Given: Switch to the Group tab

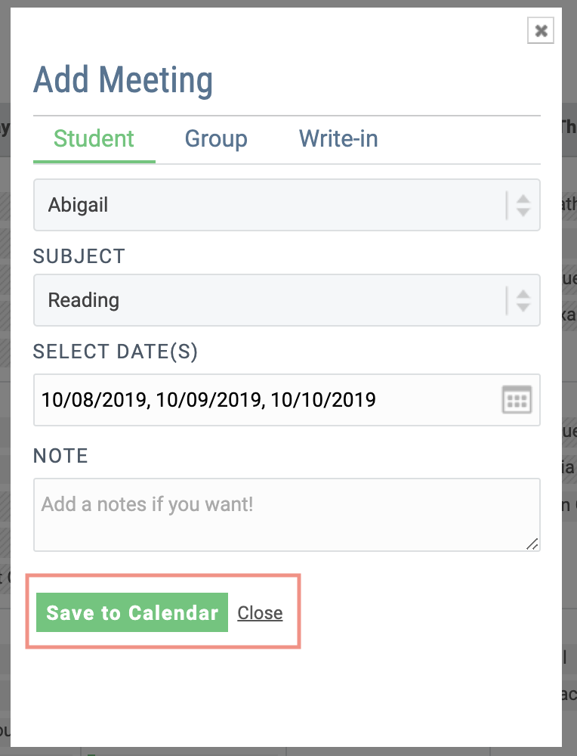Looking at the screenshot, I should 216,139.
